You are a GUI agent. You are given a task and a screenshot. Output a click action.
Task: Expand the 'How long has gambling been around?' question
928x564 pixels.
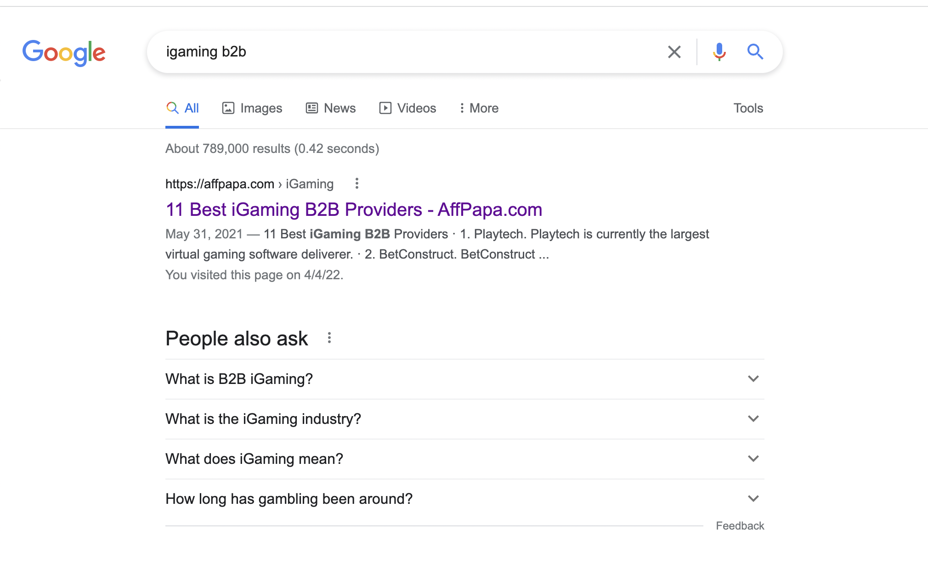464,499
